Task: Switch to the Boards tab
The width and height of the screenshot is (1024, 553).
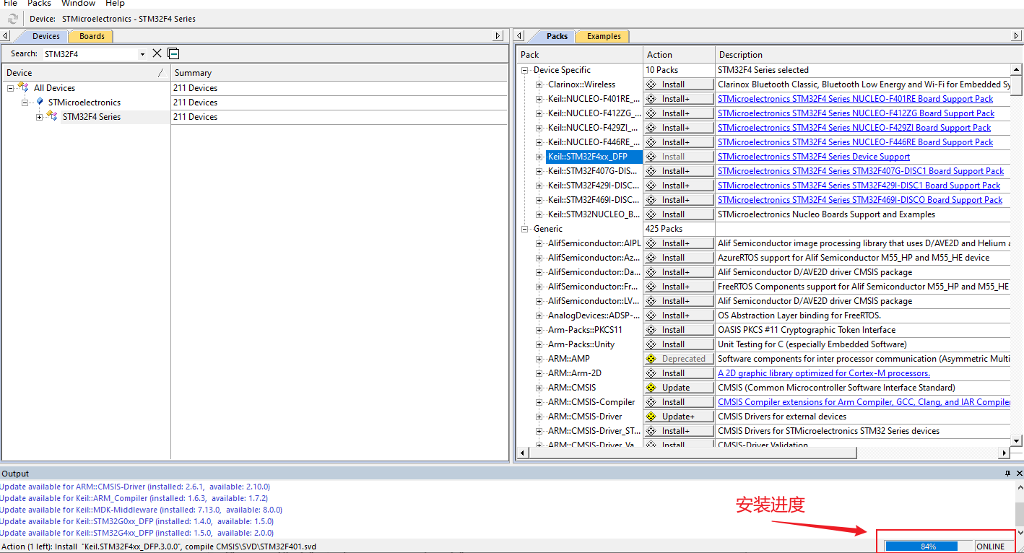Action: 92,36
